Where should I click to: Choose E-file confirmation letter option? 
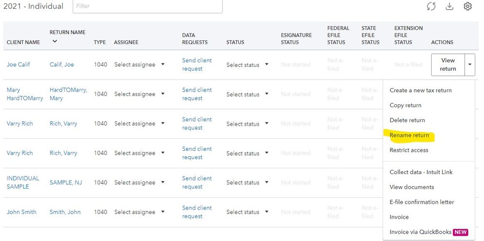point(421,202)
